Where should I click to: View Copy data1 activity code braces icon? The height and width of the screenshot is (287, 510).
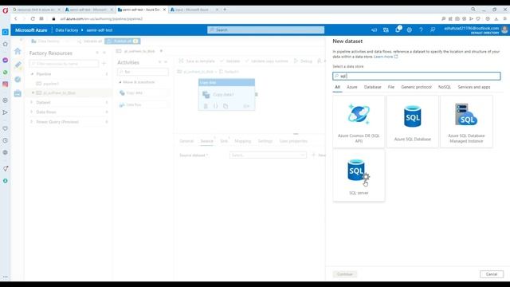[215, 106]
